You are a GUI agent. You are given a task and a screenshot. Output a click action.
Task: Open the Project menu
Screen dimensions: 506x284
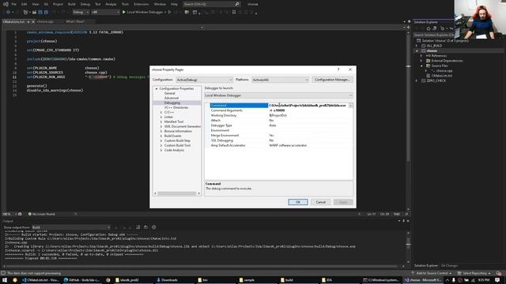click(x=58, y=4)
